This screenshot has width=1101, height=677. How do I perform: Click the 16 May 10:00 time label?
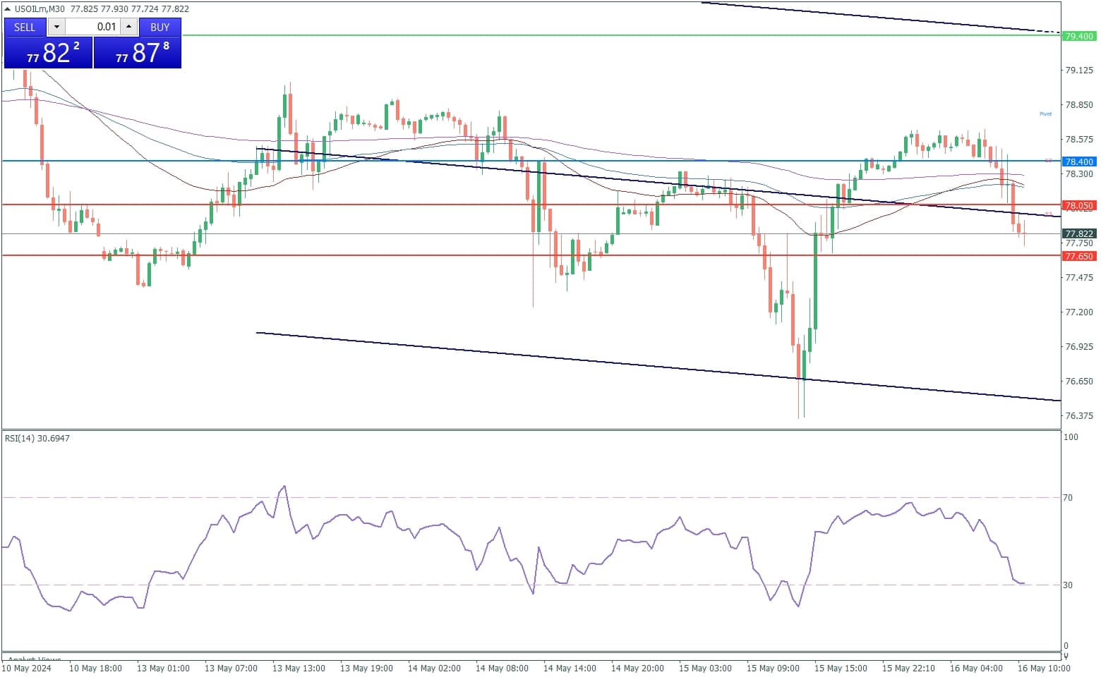tap(1044, 668)
